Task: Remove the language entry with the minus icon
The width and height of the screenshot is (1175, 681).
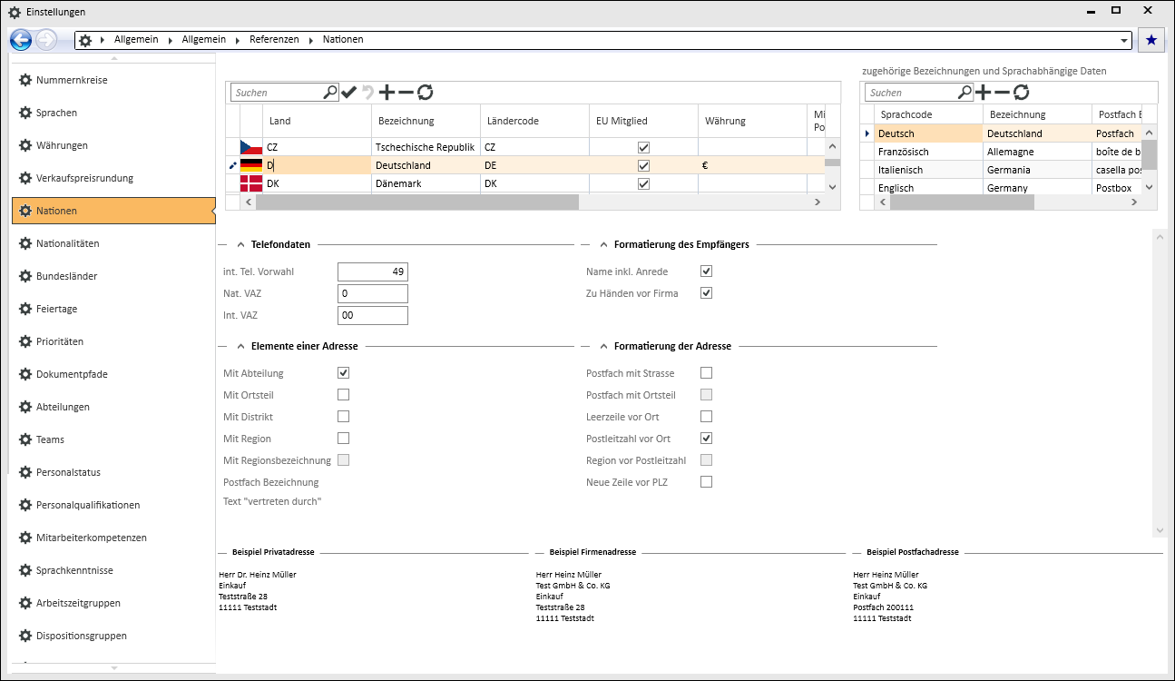Action: (1002, 93)
